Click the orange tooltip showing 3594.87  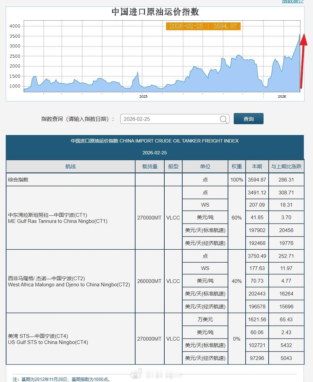[x=203, y=26]
